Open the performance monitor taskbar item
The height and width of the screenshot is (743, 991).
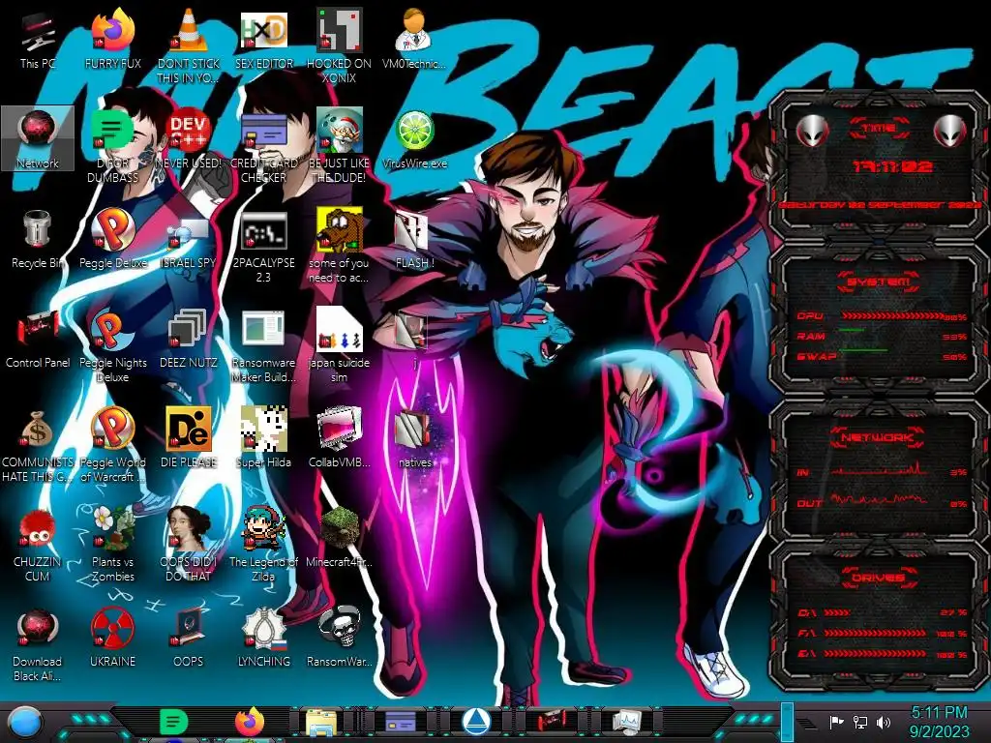[x=627, y=722]
